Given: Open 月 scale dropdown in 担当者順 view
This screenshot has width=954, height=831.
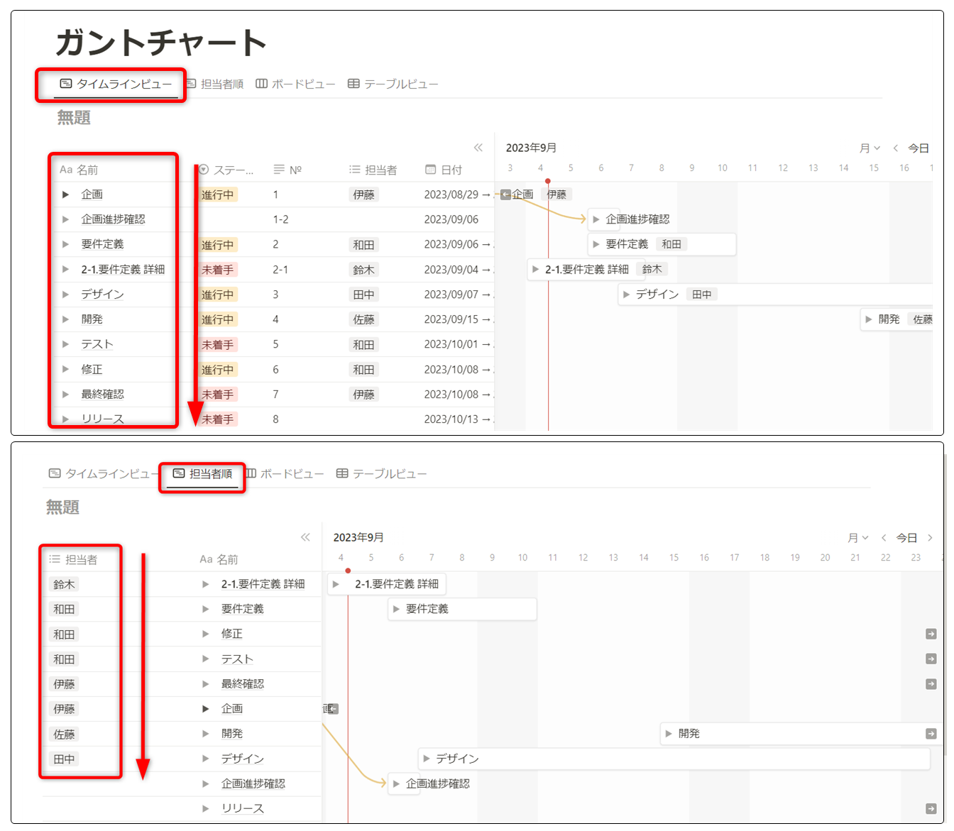Looking at the screenshot, I should (857, 538).
